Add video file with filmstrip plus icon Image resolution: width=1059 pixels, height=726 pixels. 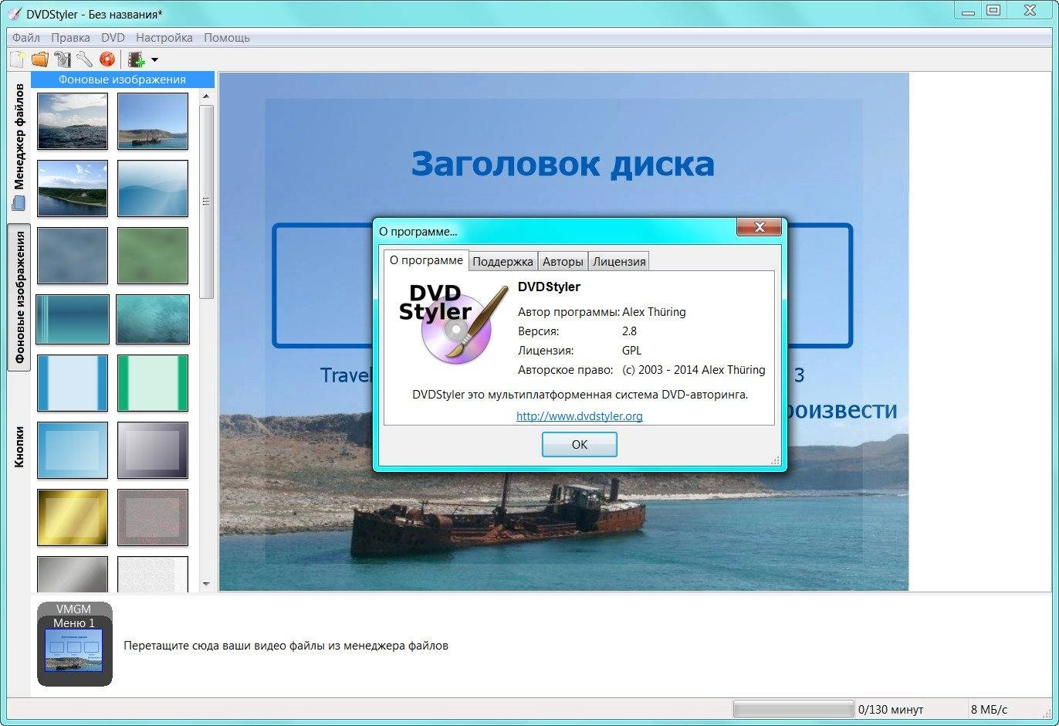click(137, 59)
